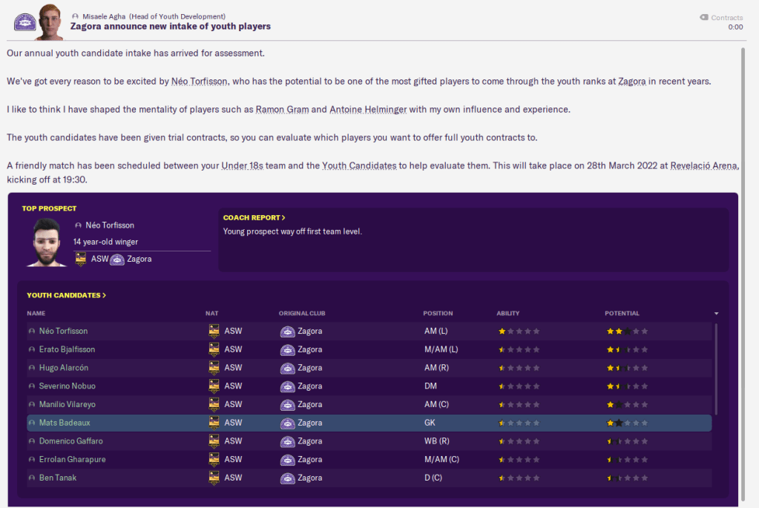Open column options dropdown arrow in table header
Viewport: 759px width, 508px height.
716,314
